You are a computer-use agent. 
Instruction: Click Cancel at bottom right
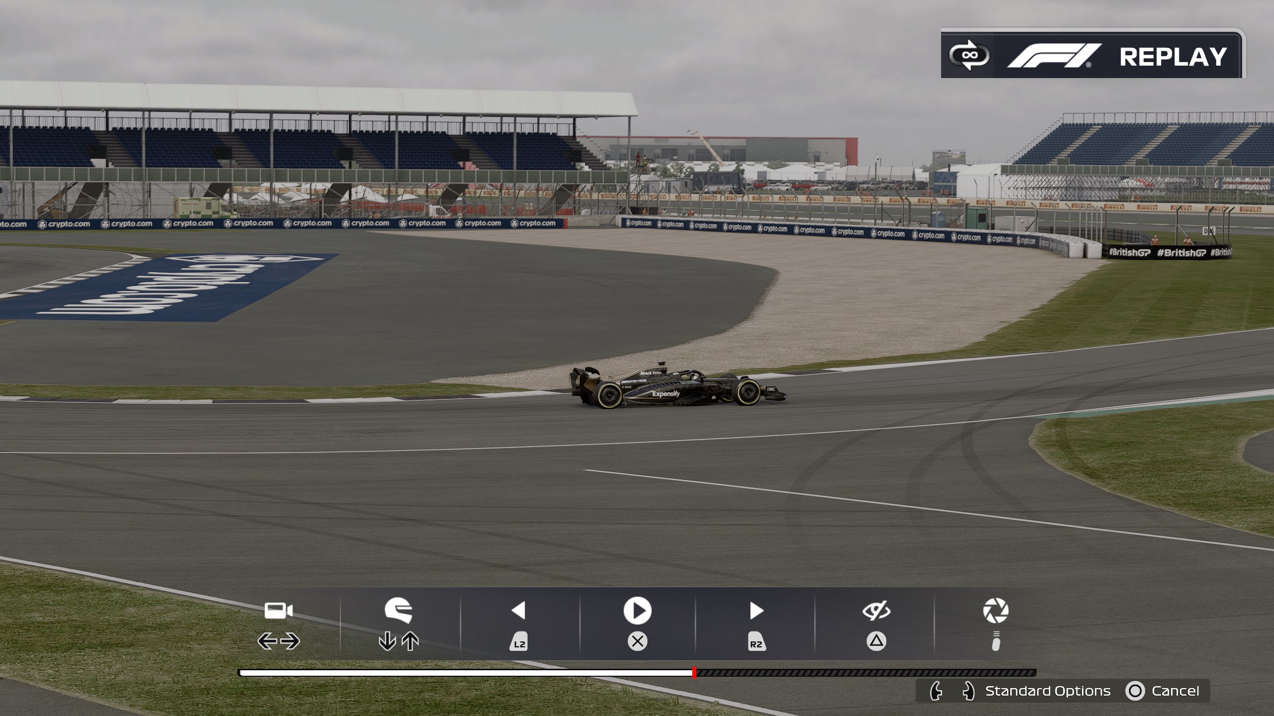click(1175, 691)
